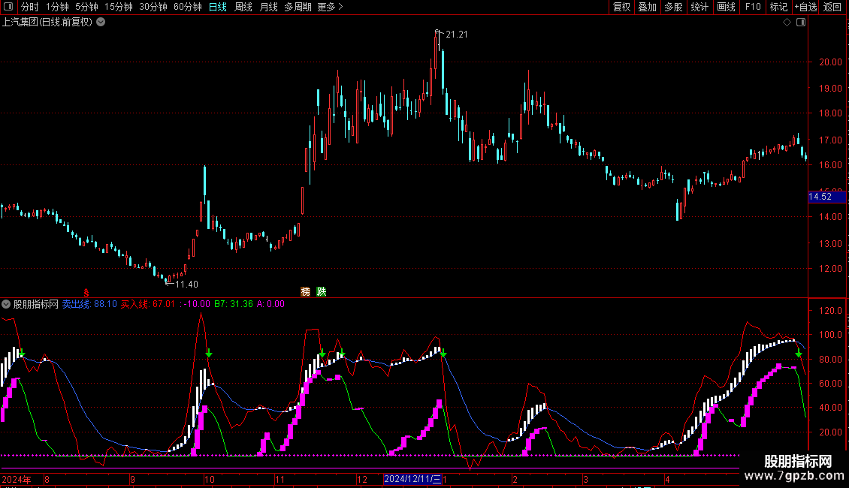The image size is (849, 488).
Task: Click the 20.00 price axis label
Action: (830, 62)
